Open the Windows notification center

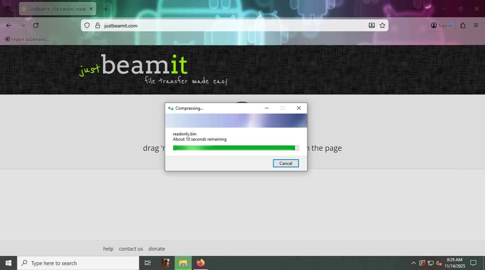pos(473,263)
